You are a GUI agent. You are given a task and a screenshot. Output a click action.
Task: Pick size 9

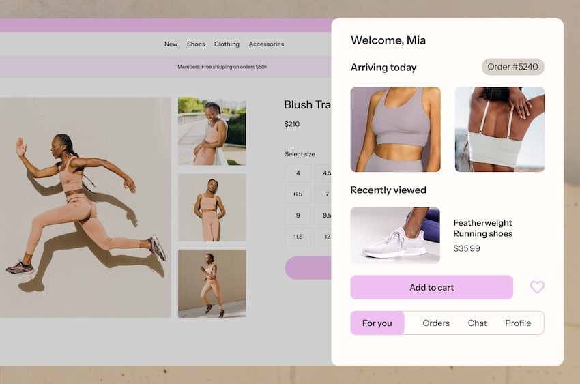(x=298, y=216)
